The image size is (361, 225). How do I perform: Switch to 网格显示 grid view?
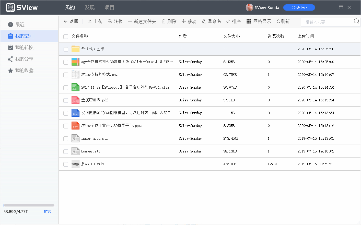[x=259, y=21]
